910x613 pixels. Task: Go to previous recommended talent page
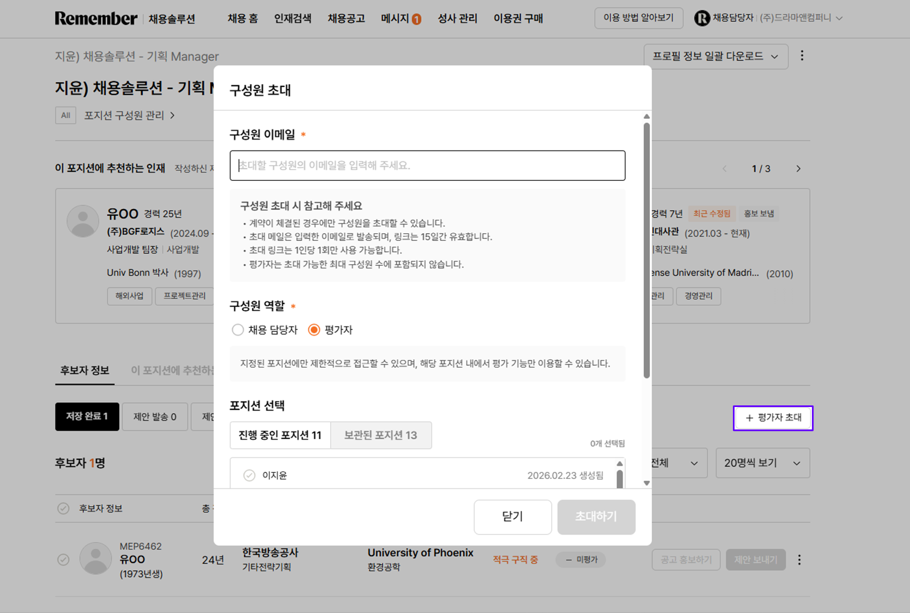pos(725,169)
